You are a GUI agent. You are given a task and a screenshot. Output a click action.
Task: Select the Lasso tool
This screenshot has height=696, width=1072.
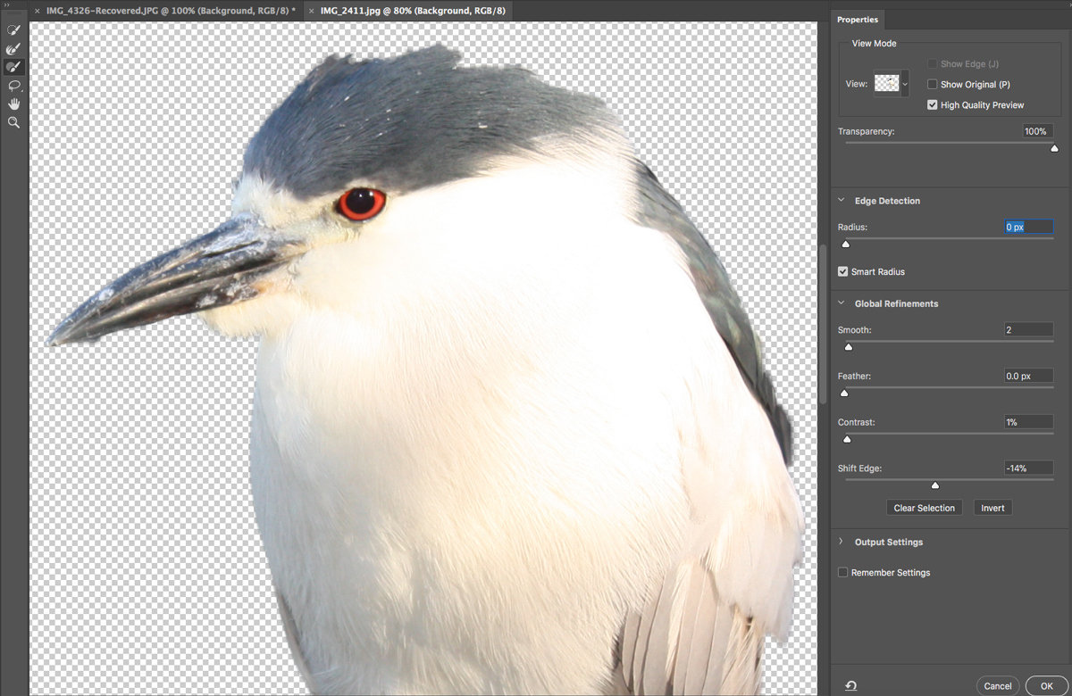13,86
